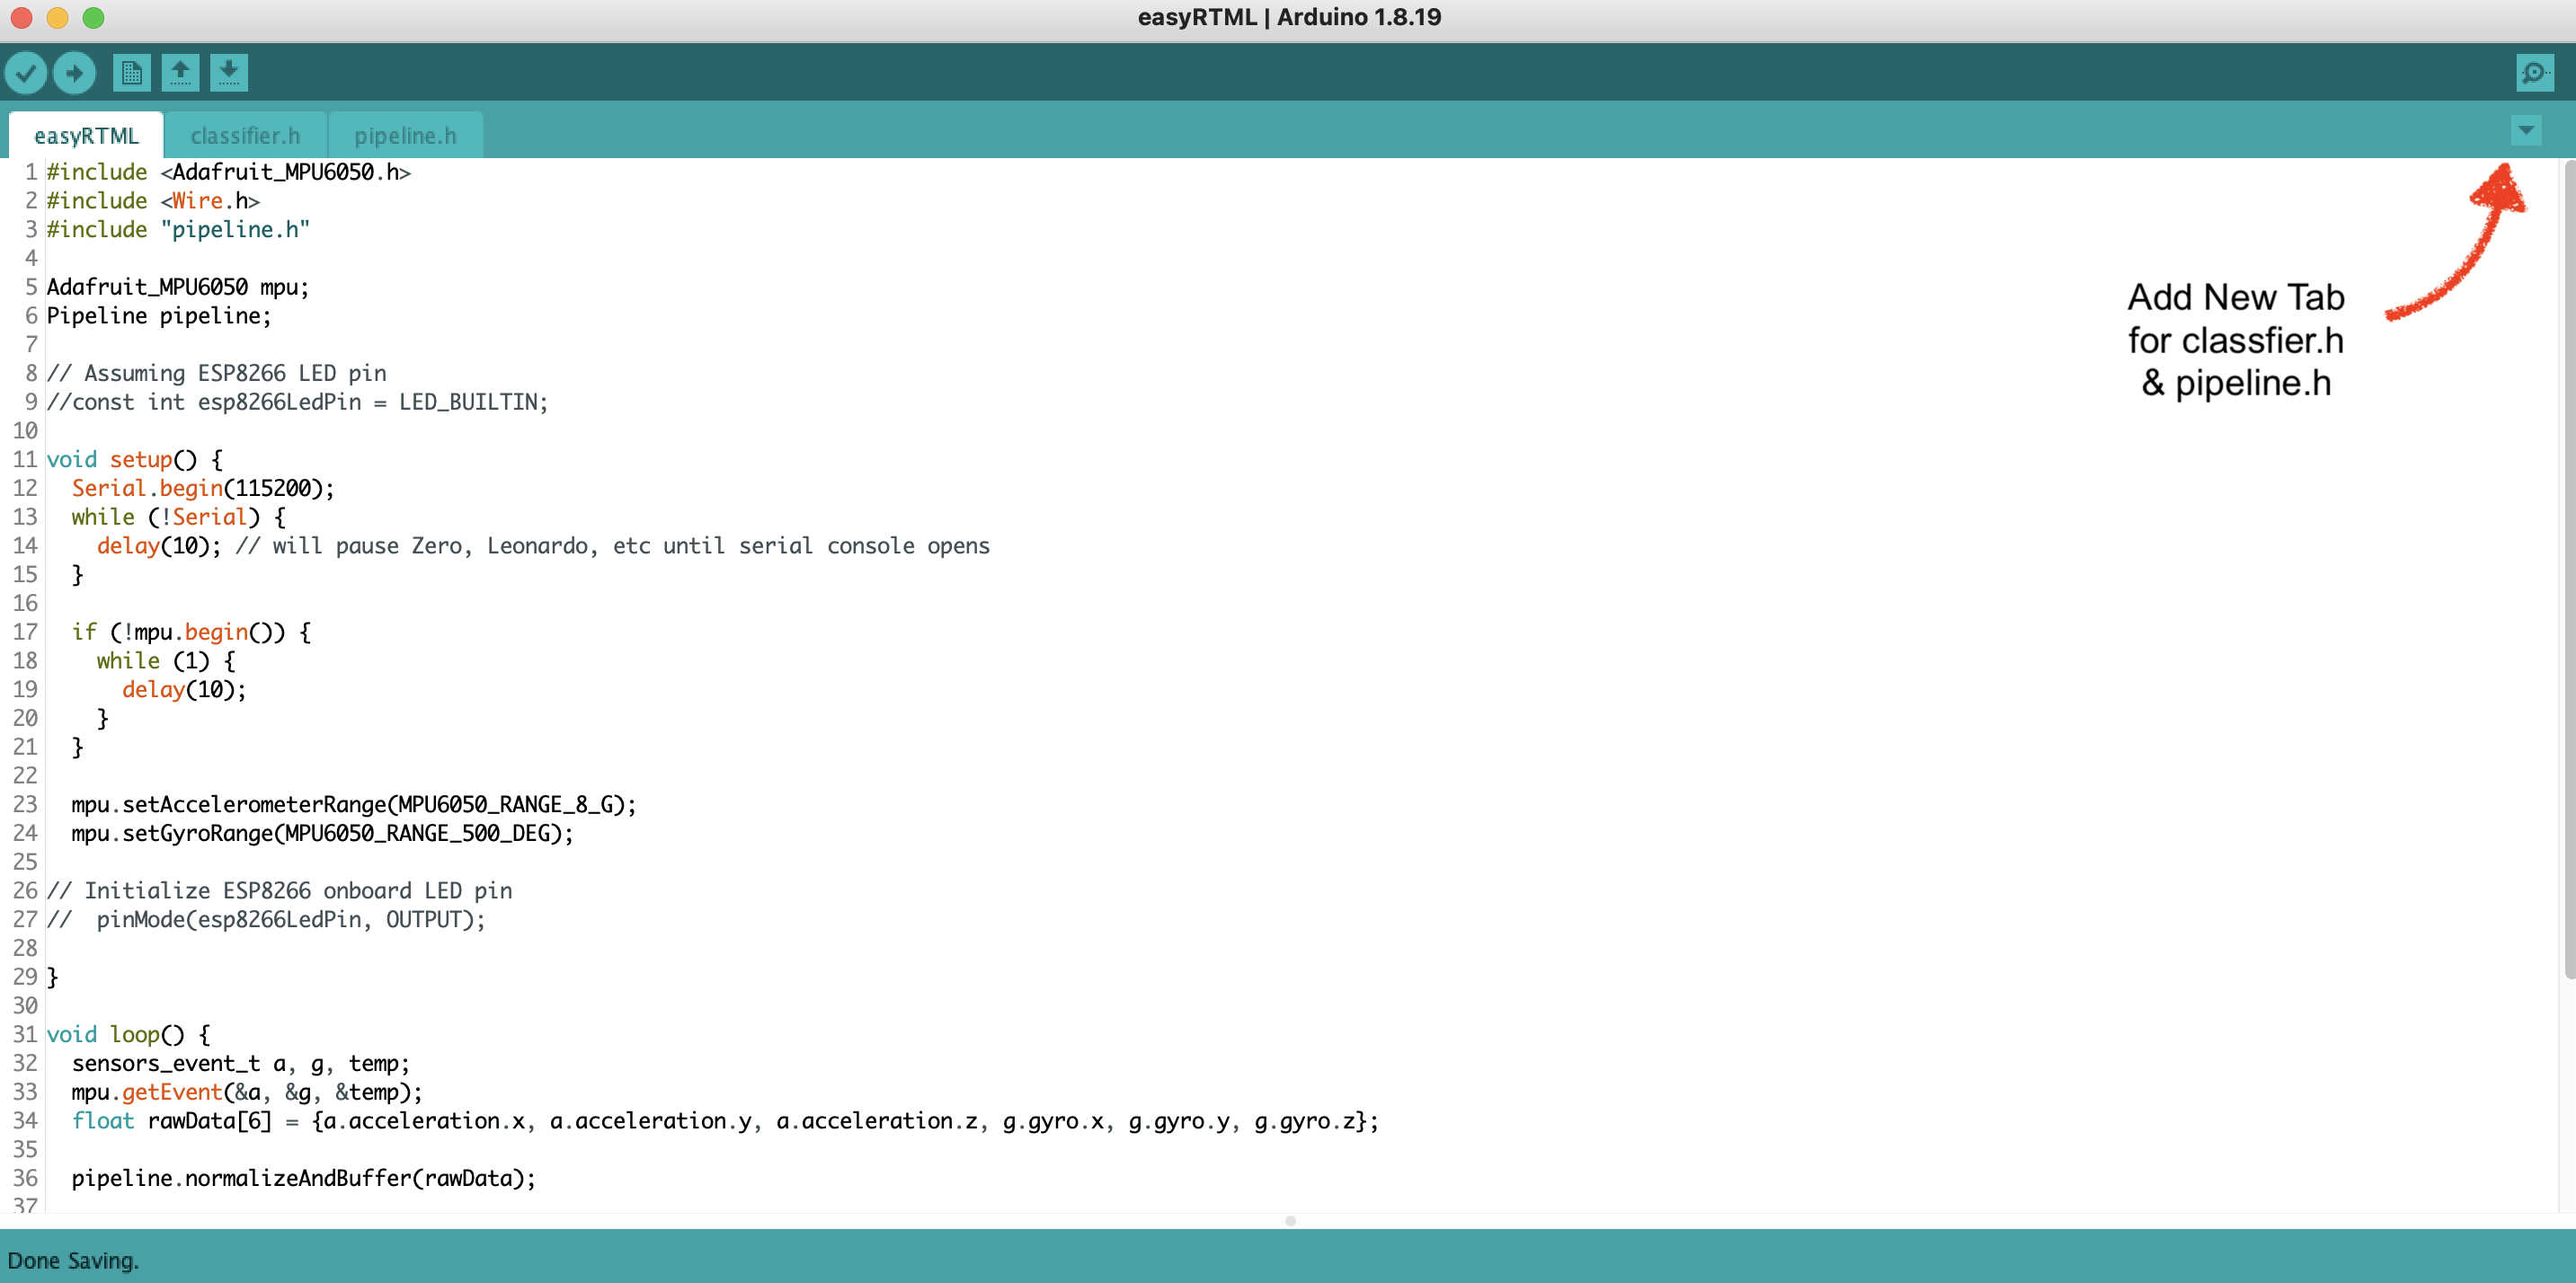
Task: Click the window title 'easyRTML | Arduino 1.8.19'
Action: tap(1289, 17)
